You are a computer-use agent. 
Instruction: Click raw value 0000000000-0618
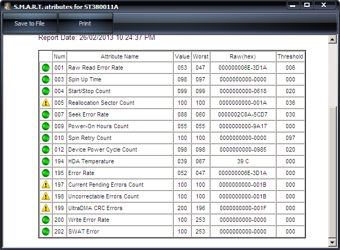[243, 91]
